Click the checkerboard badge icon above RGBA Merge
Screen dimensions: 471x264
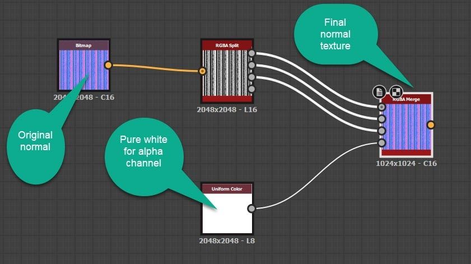click(x=396, y=92)
